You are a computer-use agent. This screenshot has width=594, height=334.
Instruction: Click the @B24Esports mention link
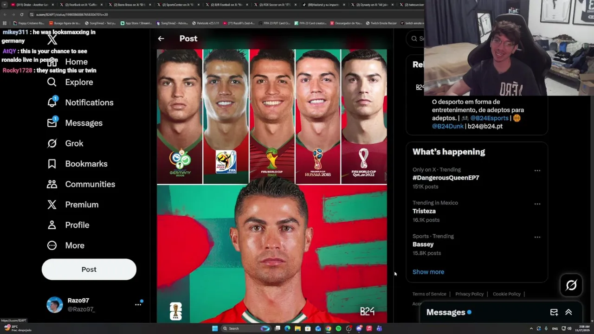tap(489, 118)
